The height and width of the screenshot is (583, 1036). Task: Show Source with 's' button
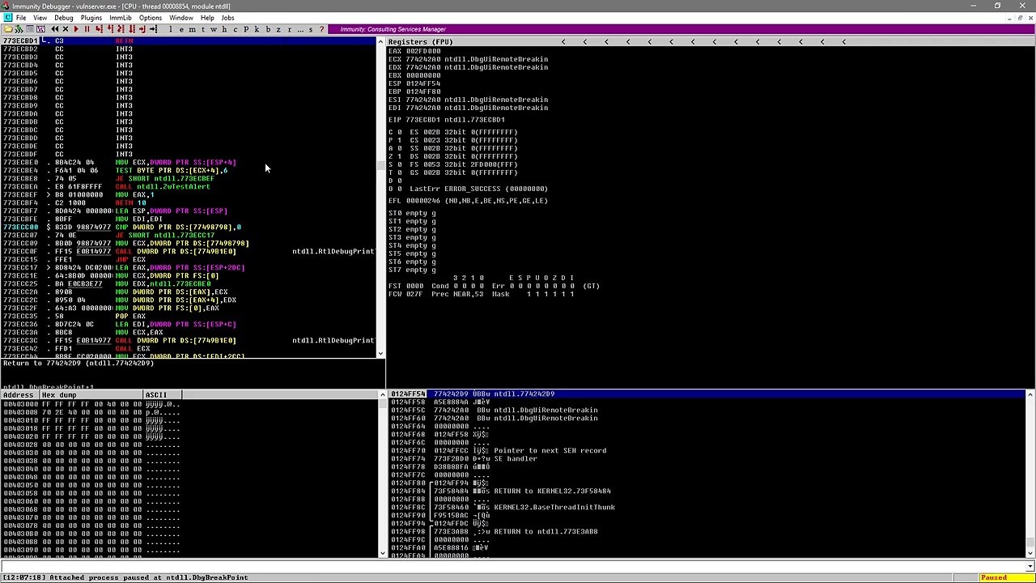(311, 29)
